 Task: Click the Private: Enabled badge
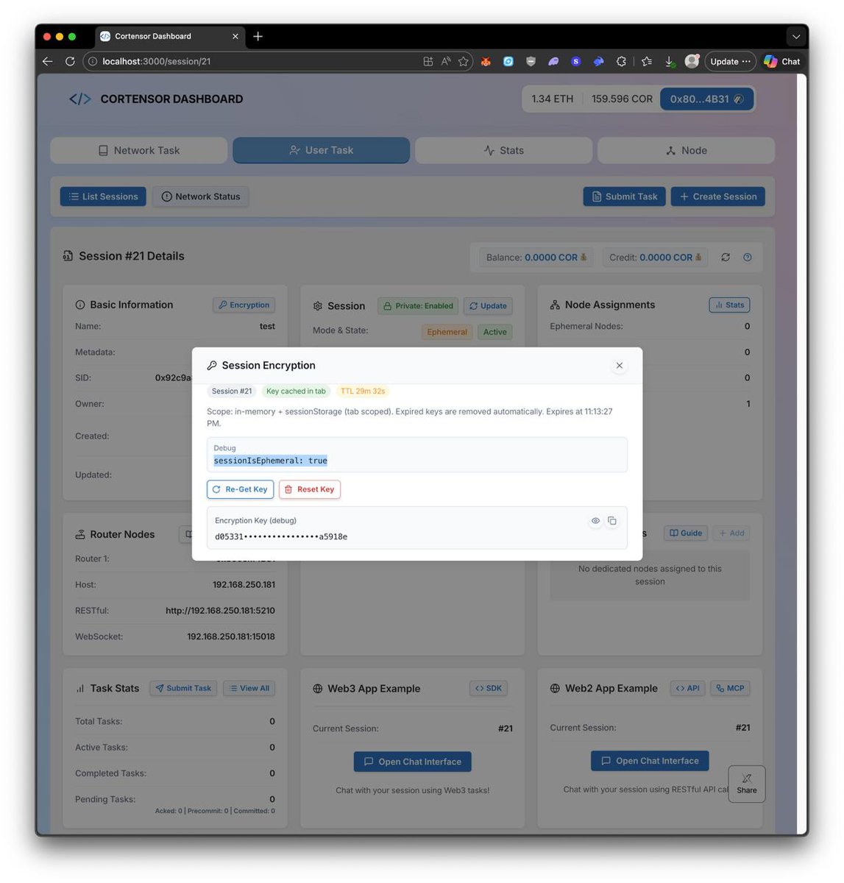[418, 306]
